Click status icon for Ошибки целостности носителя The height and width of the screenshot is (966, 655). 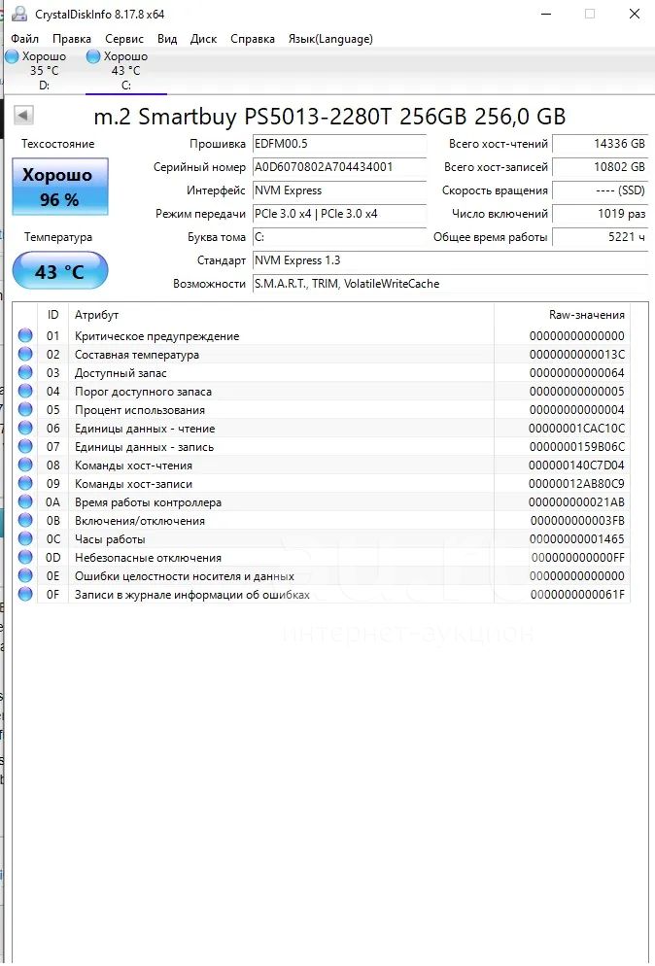(25, 576)
